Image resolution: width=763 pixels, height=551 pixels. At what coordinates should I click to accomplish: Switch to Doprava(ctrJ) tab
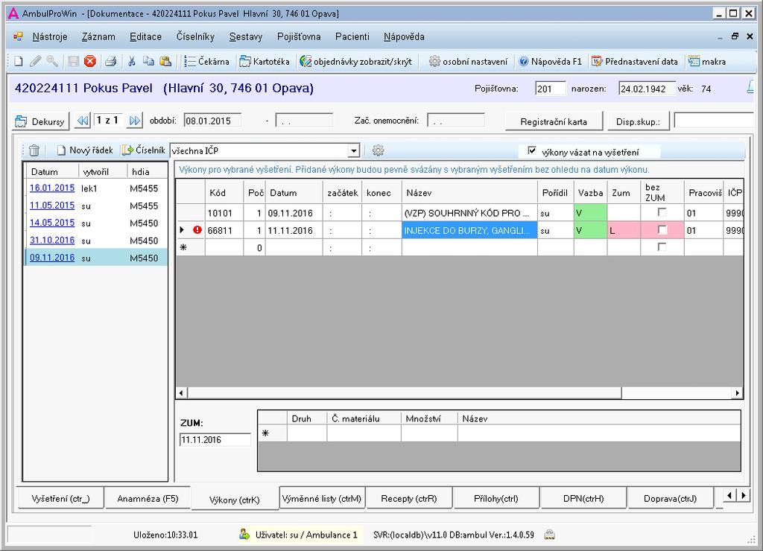tap(671, 498)
